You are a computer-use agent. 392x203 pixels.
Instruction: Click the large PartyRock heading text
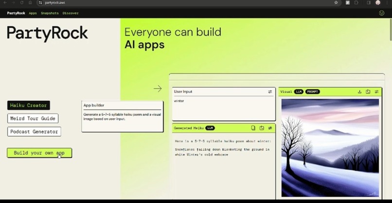[x=47, y=34]
